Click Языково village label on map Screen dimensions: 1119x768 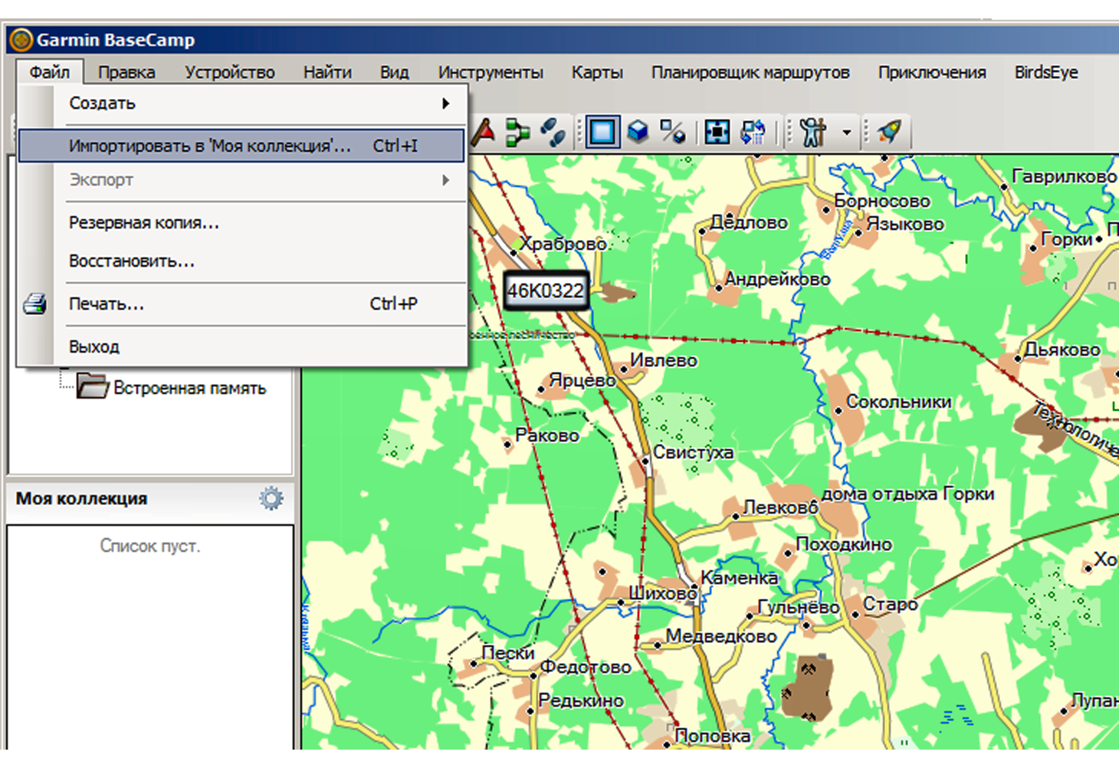click(905, 224)
